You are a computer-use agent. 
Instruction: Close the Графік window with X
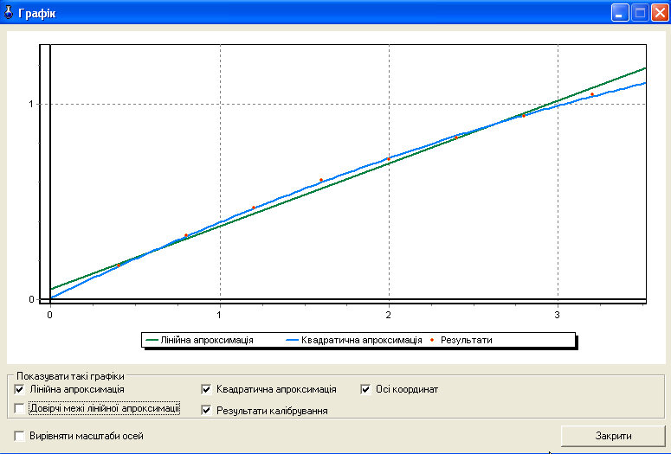coord(660,12)
